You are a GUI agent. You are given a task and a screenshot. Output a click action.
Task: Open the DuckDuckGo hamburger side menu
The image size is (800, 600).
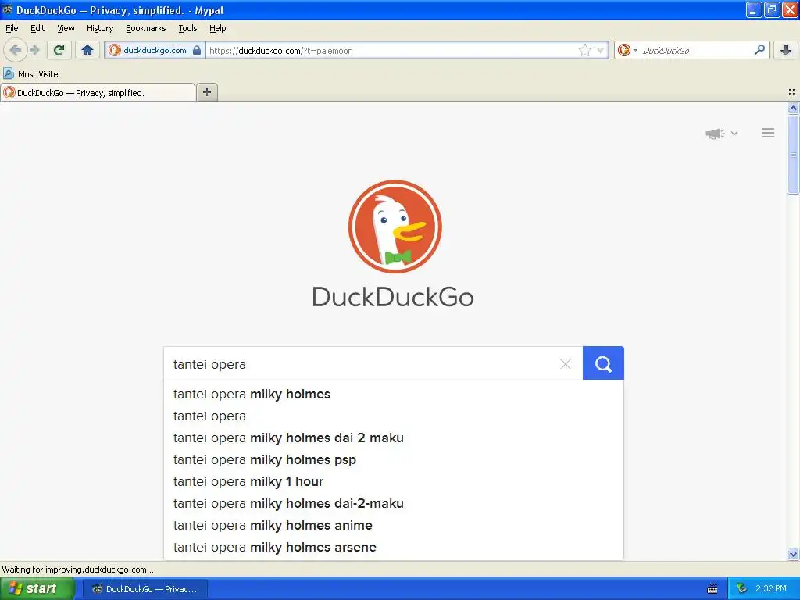pos(769,133)
